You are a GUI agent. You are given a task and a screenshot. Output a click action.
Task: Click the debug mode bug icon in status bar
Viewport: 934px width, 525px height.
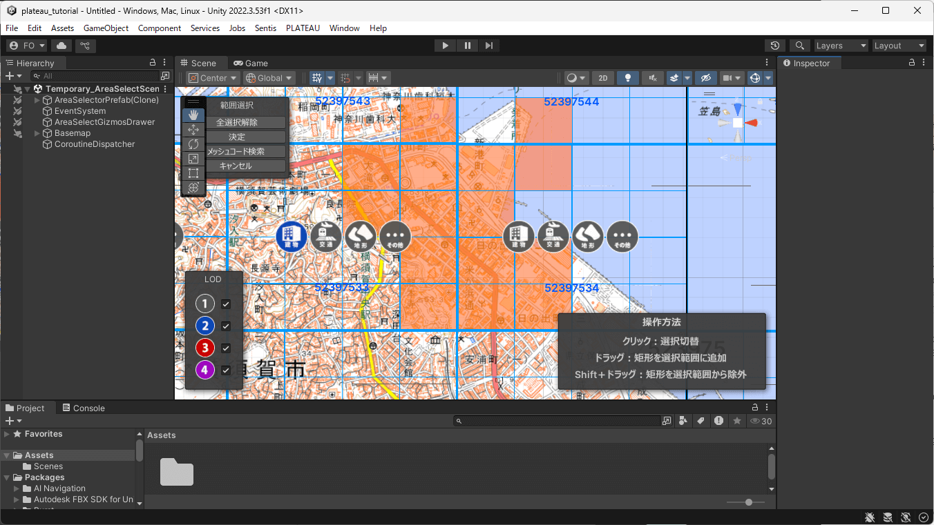pyautogui.click(x=870, y=517)
